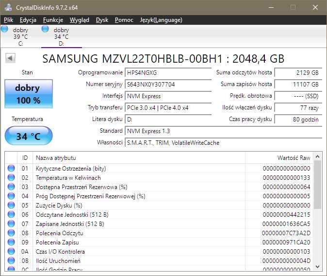Open the Język(Language) menu
Viewport: 327px width, 276px height.
coord(161,20)
